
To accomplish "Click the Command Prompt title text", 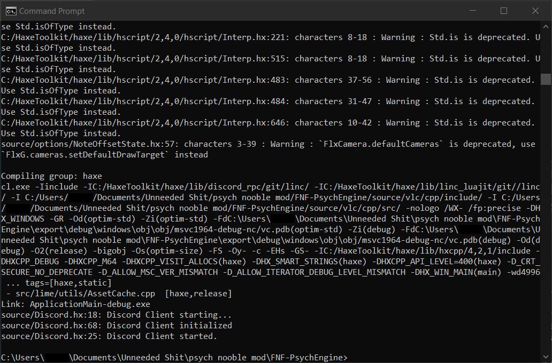I will coord(53,10).
